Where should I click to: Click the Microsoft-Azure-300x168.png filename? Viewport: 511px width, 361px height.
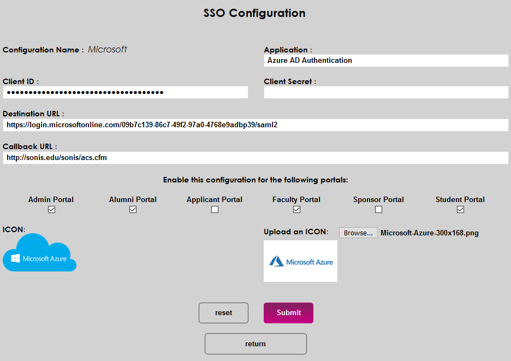430,233
